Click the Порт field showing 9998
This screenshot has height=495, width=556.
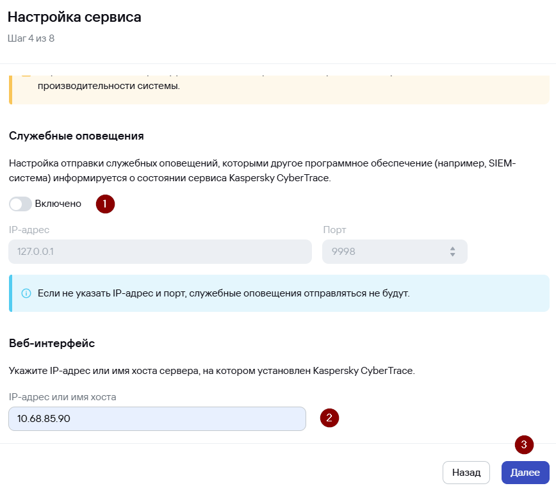point(395,252)
